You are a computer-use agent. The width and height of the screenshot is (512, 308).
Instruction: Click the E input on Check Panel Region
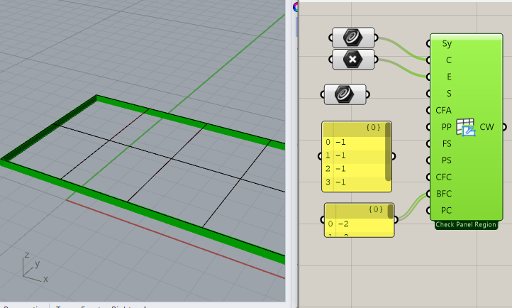449,77
